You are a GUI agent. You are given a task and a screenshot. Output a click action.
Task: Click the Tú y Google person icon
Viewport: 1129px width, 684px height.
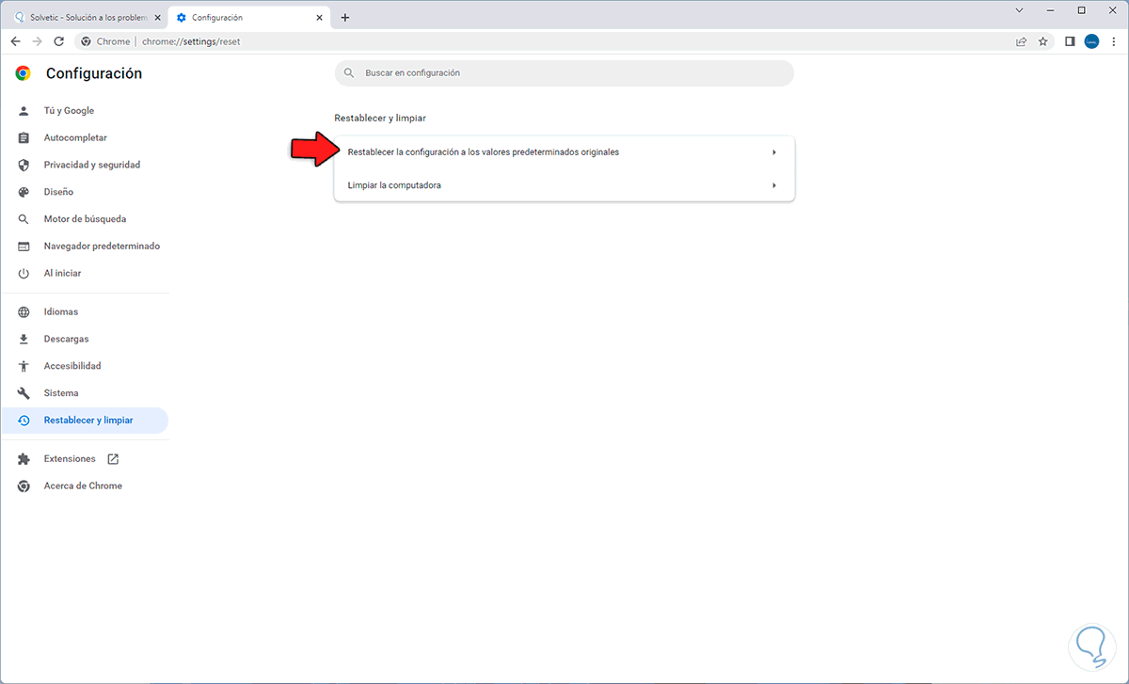coord(24,111)
